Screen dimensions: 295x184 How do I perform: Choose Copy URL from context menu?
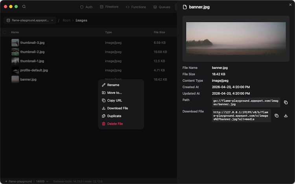coord(114,100)
